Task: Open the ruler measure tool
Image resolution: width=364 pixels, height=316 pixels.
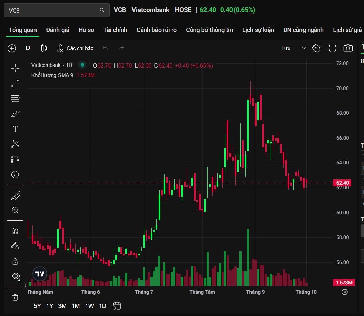Action: point(15,195)
